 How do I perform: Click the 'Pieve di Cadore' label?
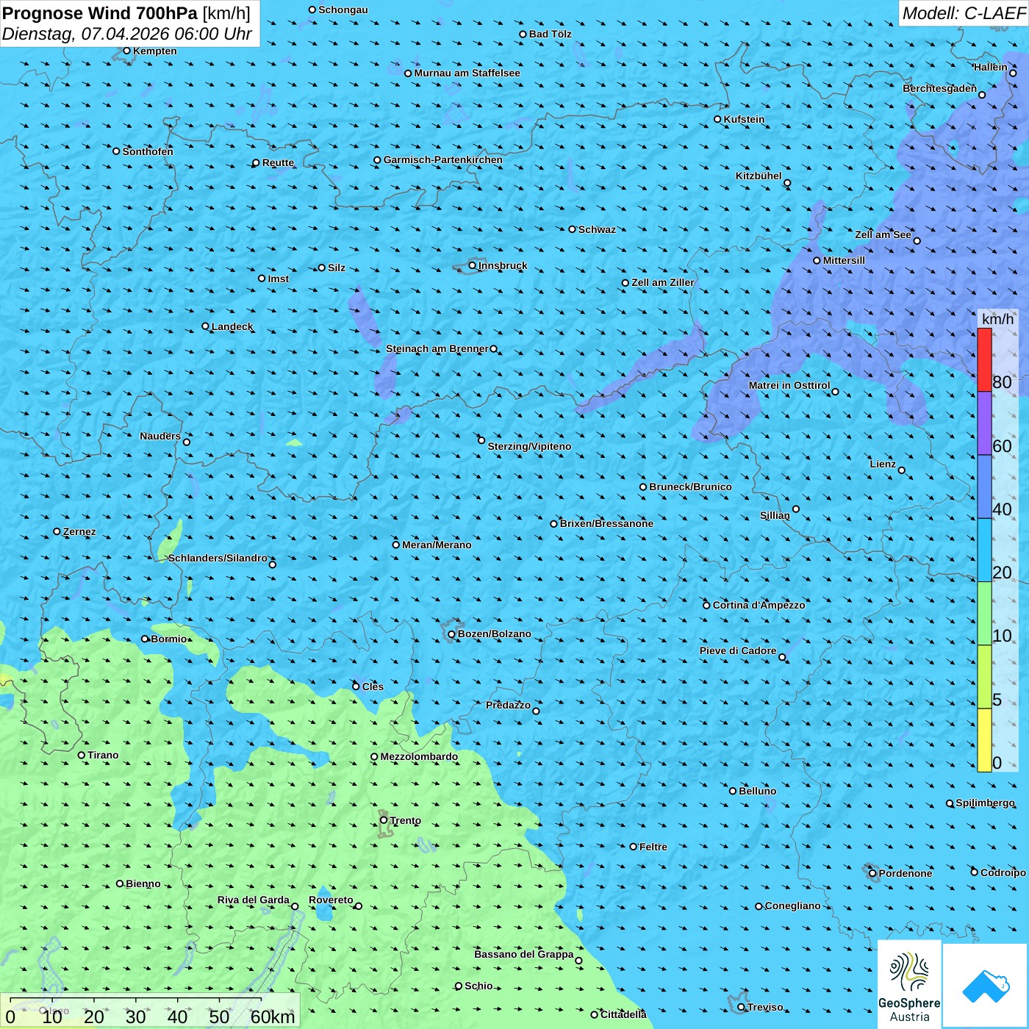coord(738,650)
